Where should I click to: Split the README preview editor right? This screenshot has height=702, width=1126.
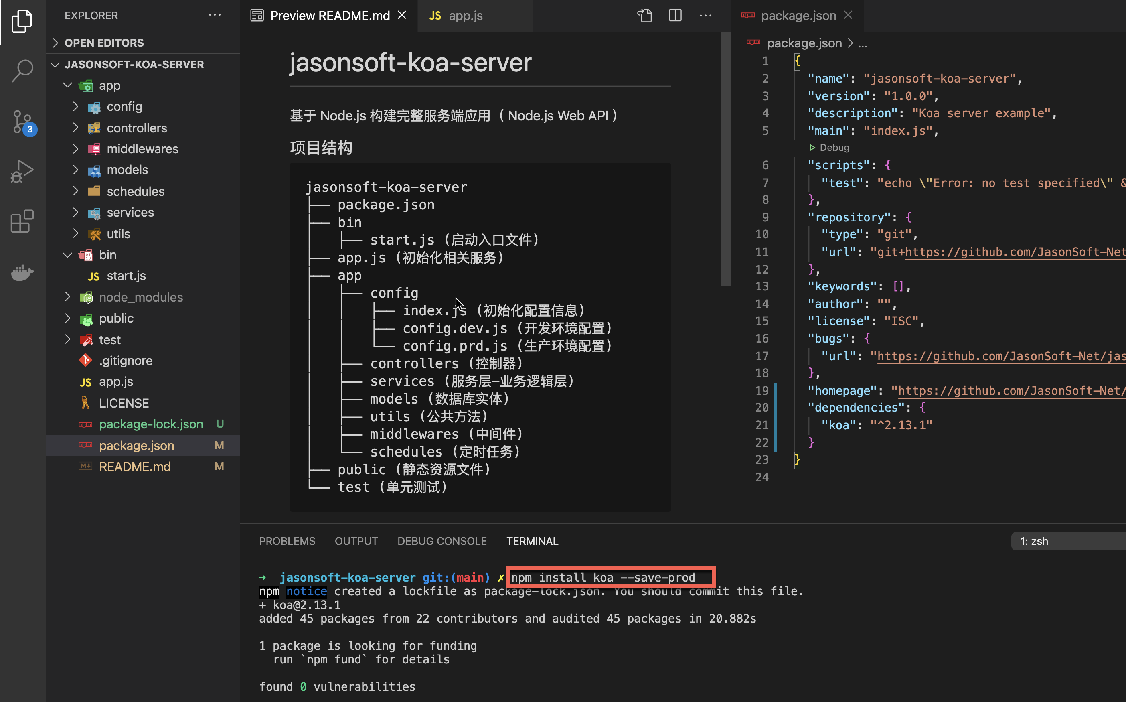(x=675, y=16)
